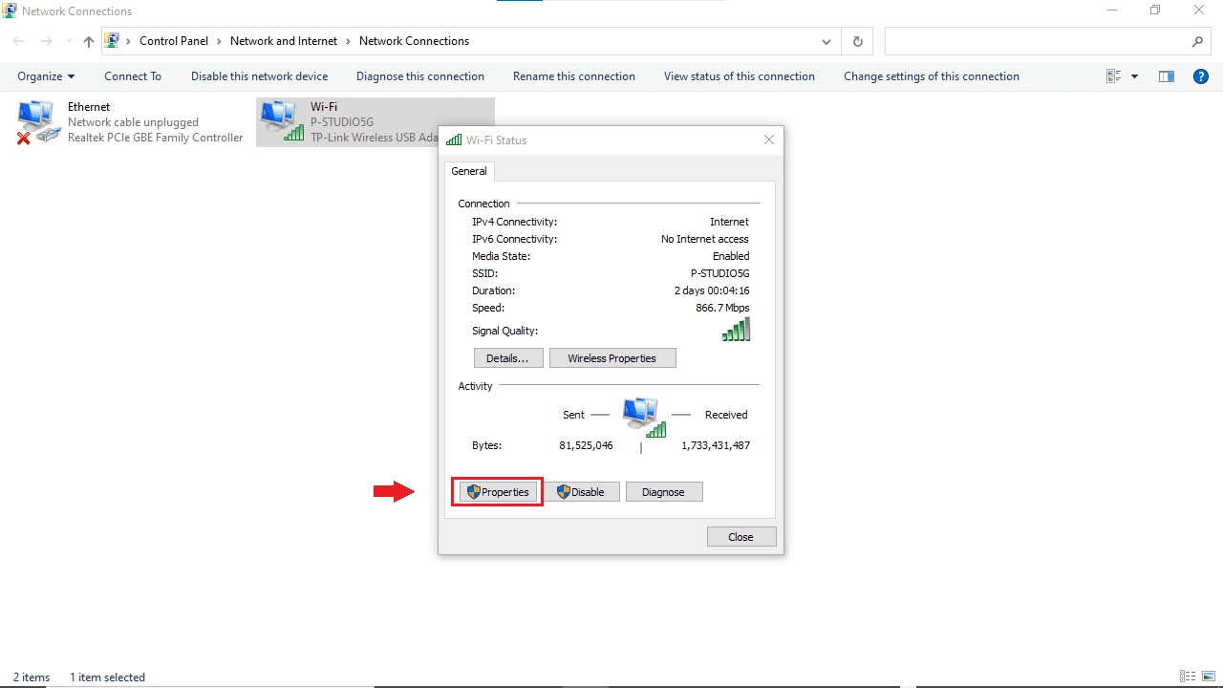Open connection Details button
The height and width of the screenshot is (688, 1223).
pos(507,358)
